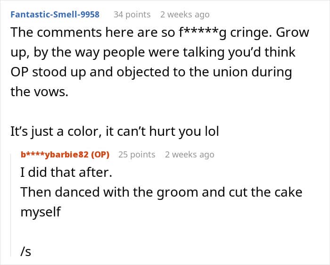Click the 25 points score label
This screenshot has width=330, height=265.
coord(137,155)
